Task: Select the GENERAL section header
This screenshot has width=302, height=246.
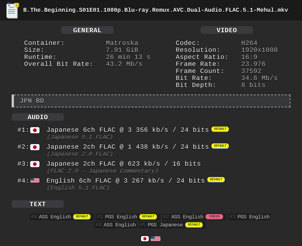Action: 87,30
